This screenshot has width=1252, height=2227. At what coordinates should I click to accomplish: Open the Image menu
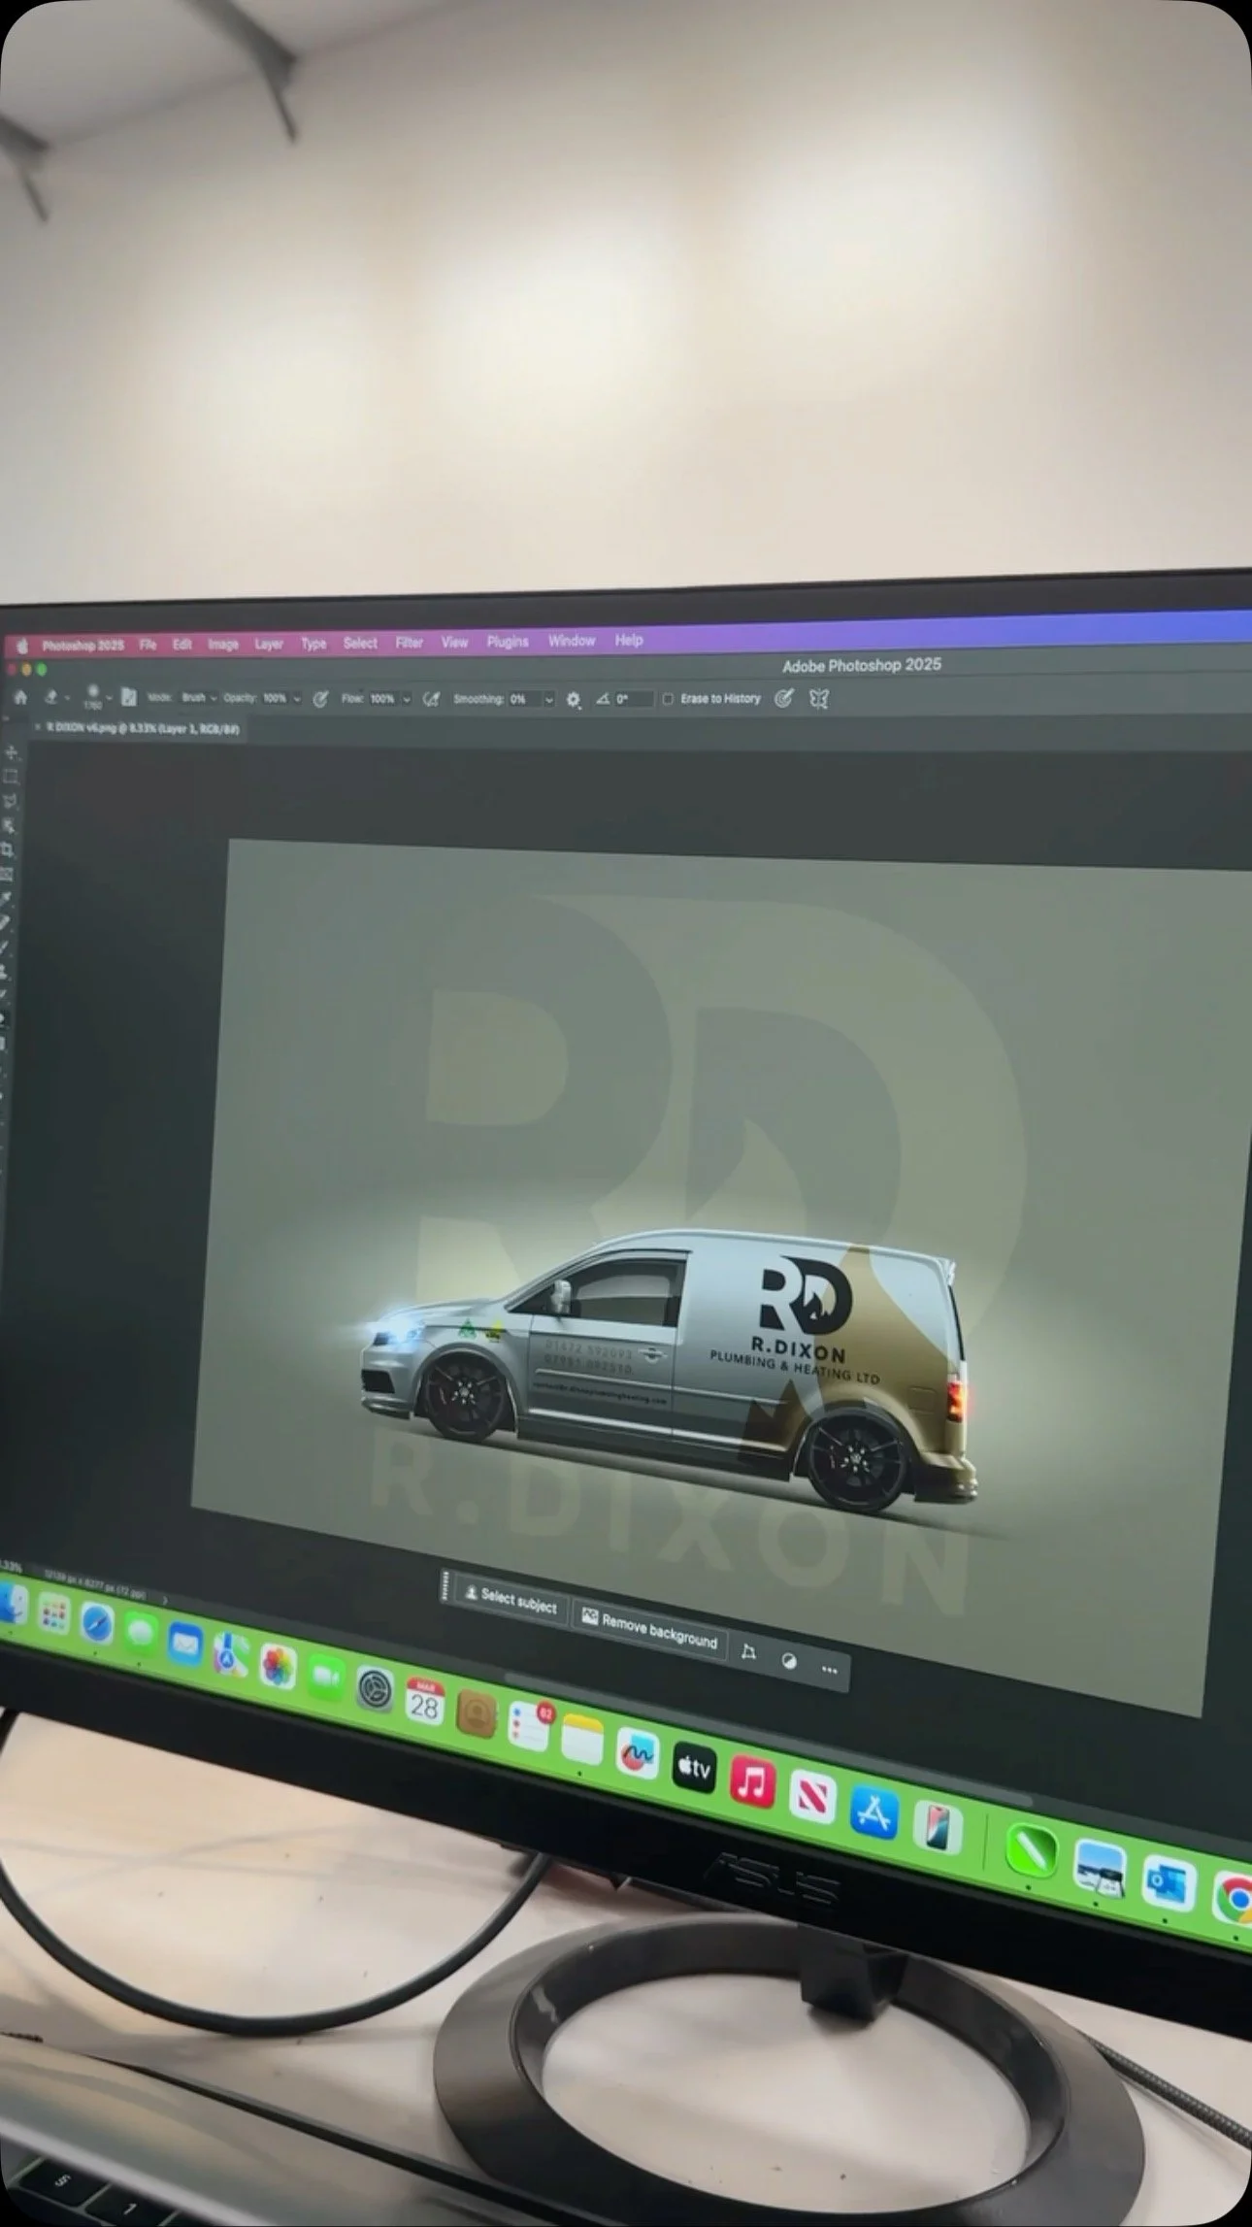pyautogui.click(x=223, y=645)
